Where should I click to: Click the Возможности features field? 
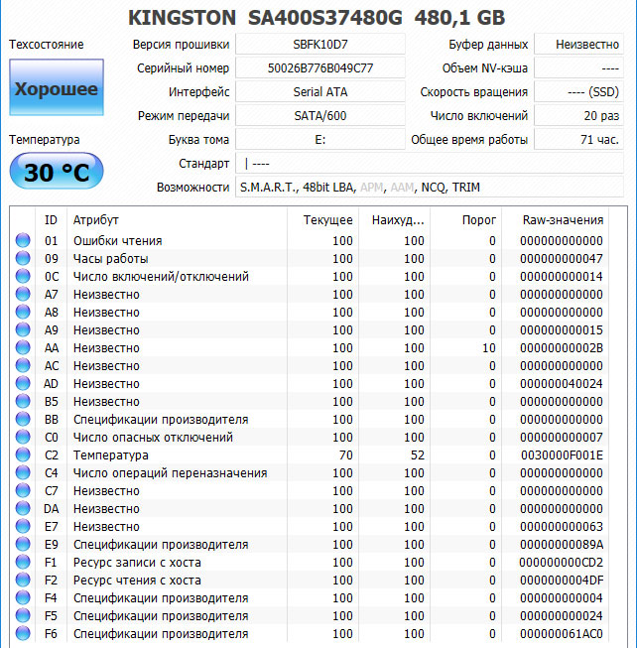click(430, 188)
